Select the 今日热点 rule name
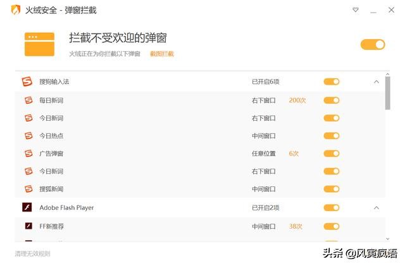 pyautogui.click(x=51, y=135)
